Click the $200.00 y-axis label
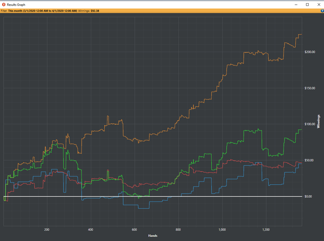Screen dimensions: 324x241 pos(310,52)
